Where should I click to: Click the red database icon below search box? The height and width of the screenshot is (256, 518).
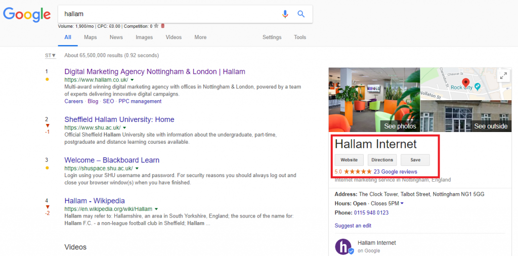pyautogui.click(x=162, y=26)
